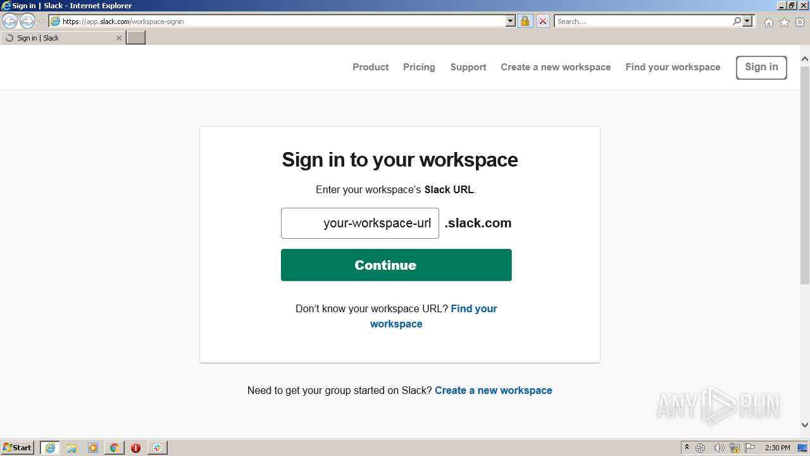Open the volume speaker tray icon
Viewport: 810px width, 456px height.
coord(719,448)
